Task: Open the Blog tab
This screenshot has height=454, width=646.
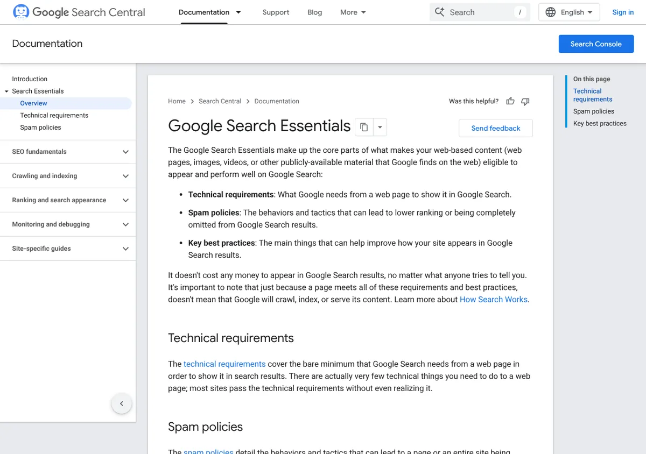Action: click(x=314, y=12)
